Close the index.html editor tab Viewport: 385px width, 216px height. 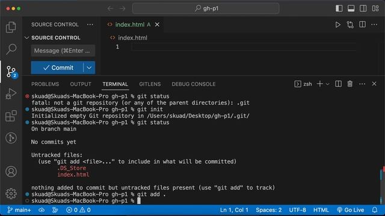157,25
